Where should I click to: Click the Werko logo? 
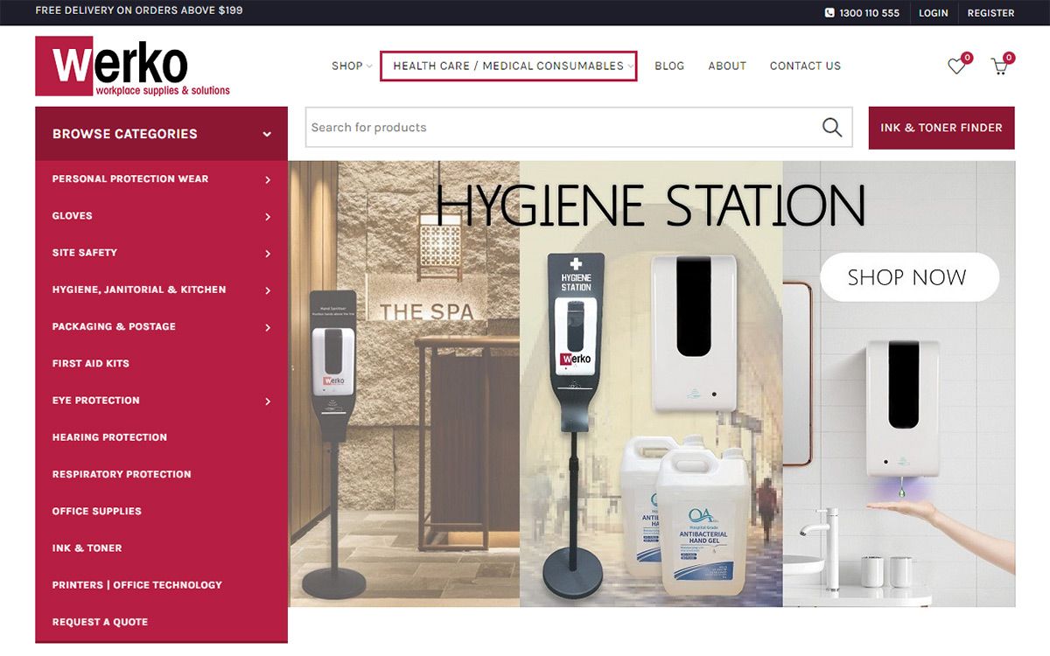[133, 66]
